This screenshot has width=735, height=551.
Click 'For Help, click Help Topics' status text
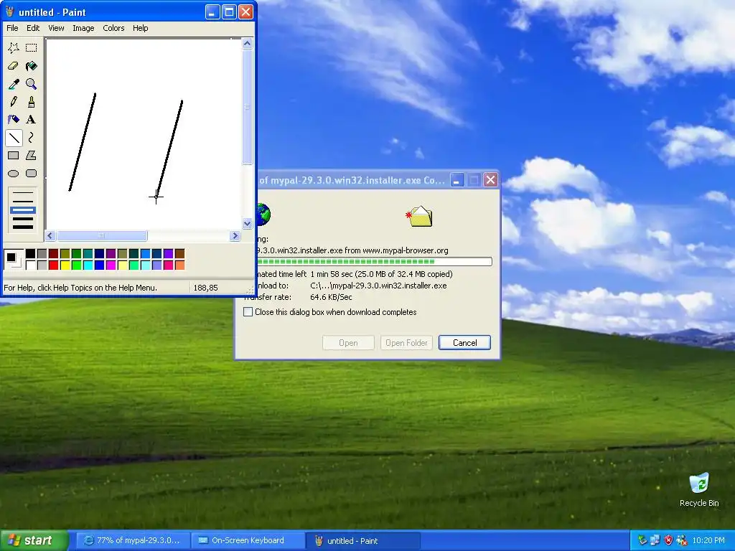(80, 288)
